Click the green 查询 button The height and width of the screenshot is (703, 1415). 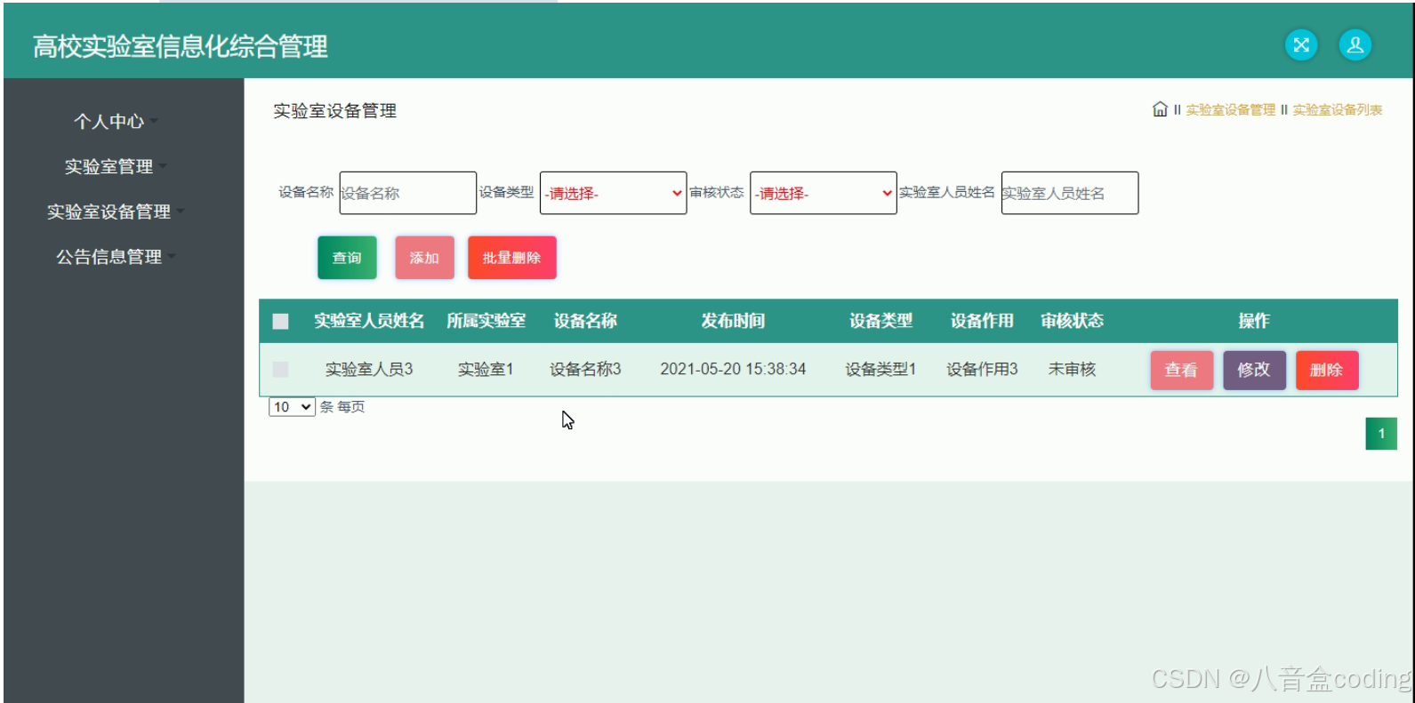tap(347, 258)
